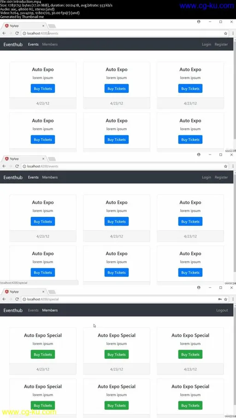Close the NgApp tab in the bottom frame
Image resolution: width=236 pixels, height=418 pixels.
click(x=43, y=292)
